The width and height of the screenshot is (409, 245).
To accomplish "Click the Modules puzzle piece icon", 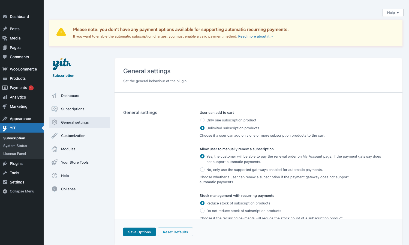I will click(55, 149).
